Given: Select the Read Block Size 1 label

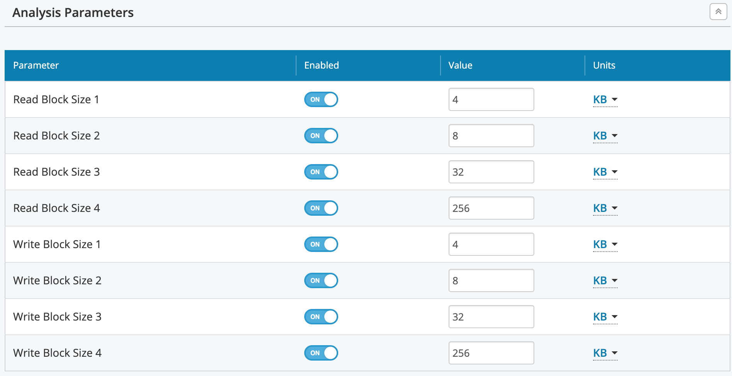Looking at the screenshot, I should point(56,99).
